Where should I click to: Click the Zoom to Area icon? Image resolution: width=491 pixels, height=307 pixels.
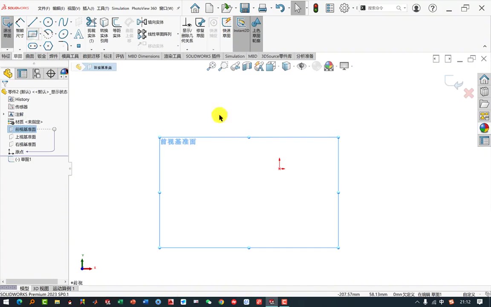223,66
